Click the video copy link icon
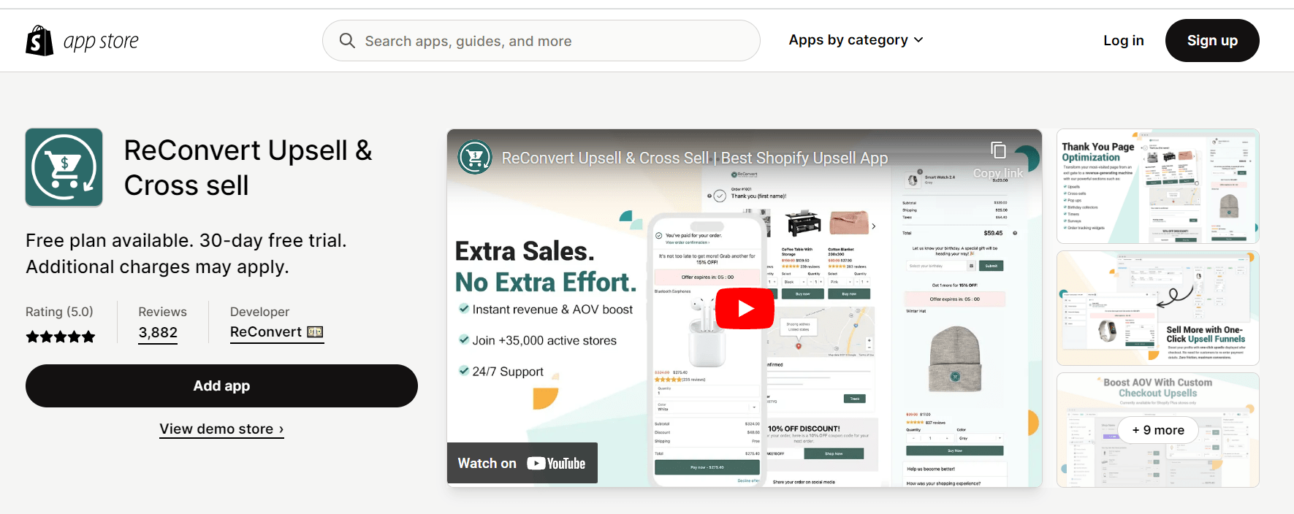This screenshot has height=514, width=1294. 998,151
